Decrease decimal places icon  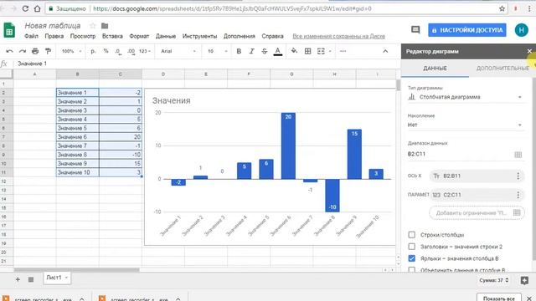point(118,51)
